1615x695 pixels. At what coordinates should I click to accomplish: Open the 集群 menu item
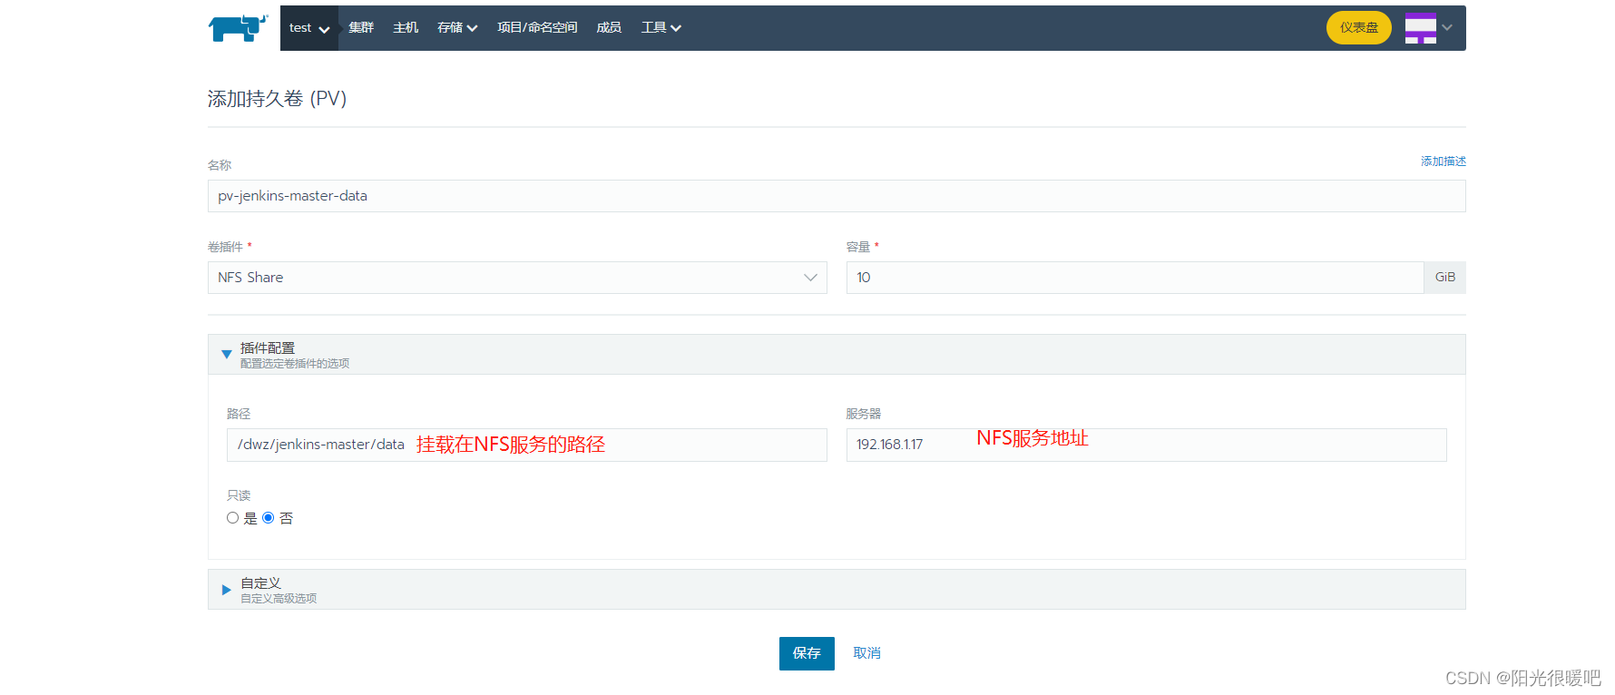pos(361,28)
